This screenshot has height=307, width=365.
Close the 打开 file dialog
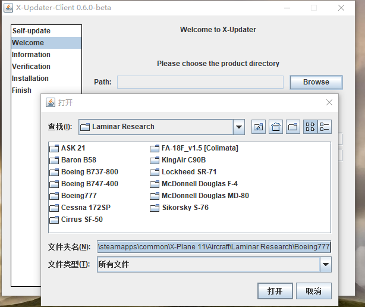coord(329,102)
